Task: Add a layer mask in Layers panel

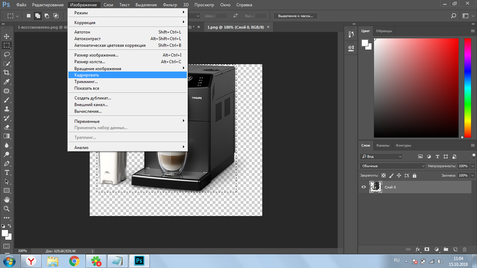Action: (x=427, y=250)
